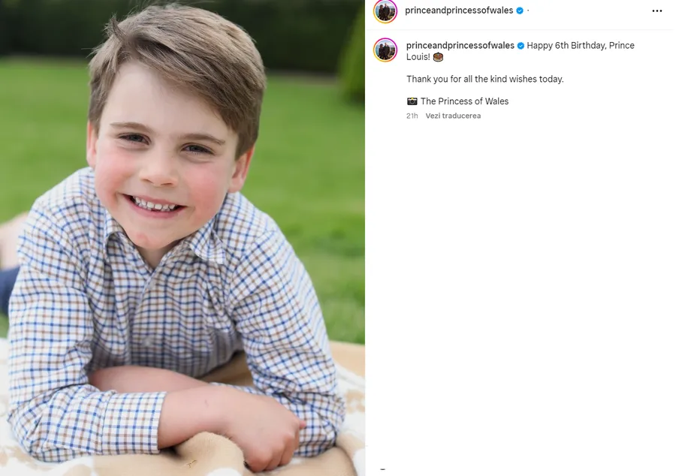
Task: Open profile via caption username link
Action: (x=460, y=46)
